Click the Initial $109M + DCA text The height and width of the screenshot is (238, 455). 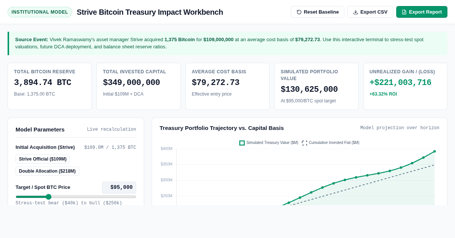coord(123,94)
